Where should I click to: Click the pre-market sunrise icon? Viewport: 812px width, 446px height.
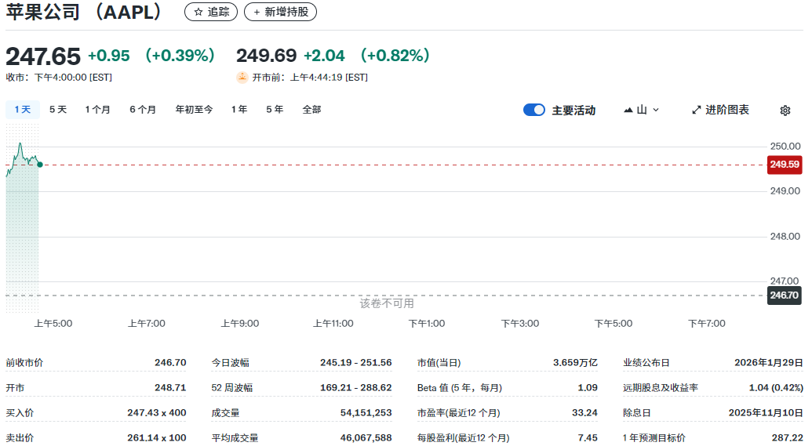[x=242, y=77]
